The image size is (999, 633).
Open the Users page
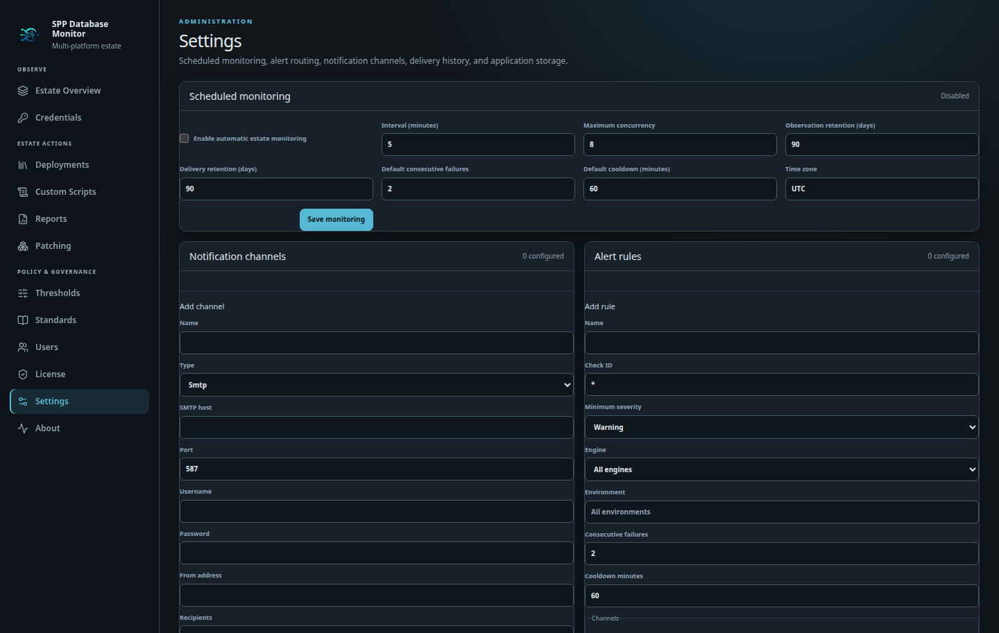click(x=80, y=347)
